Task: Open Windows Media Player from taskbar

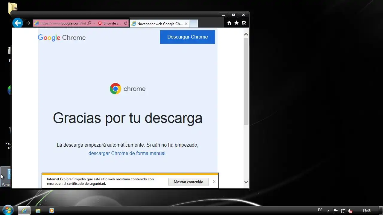Action: coord(51,211)
